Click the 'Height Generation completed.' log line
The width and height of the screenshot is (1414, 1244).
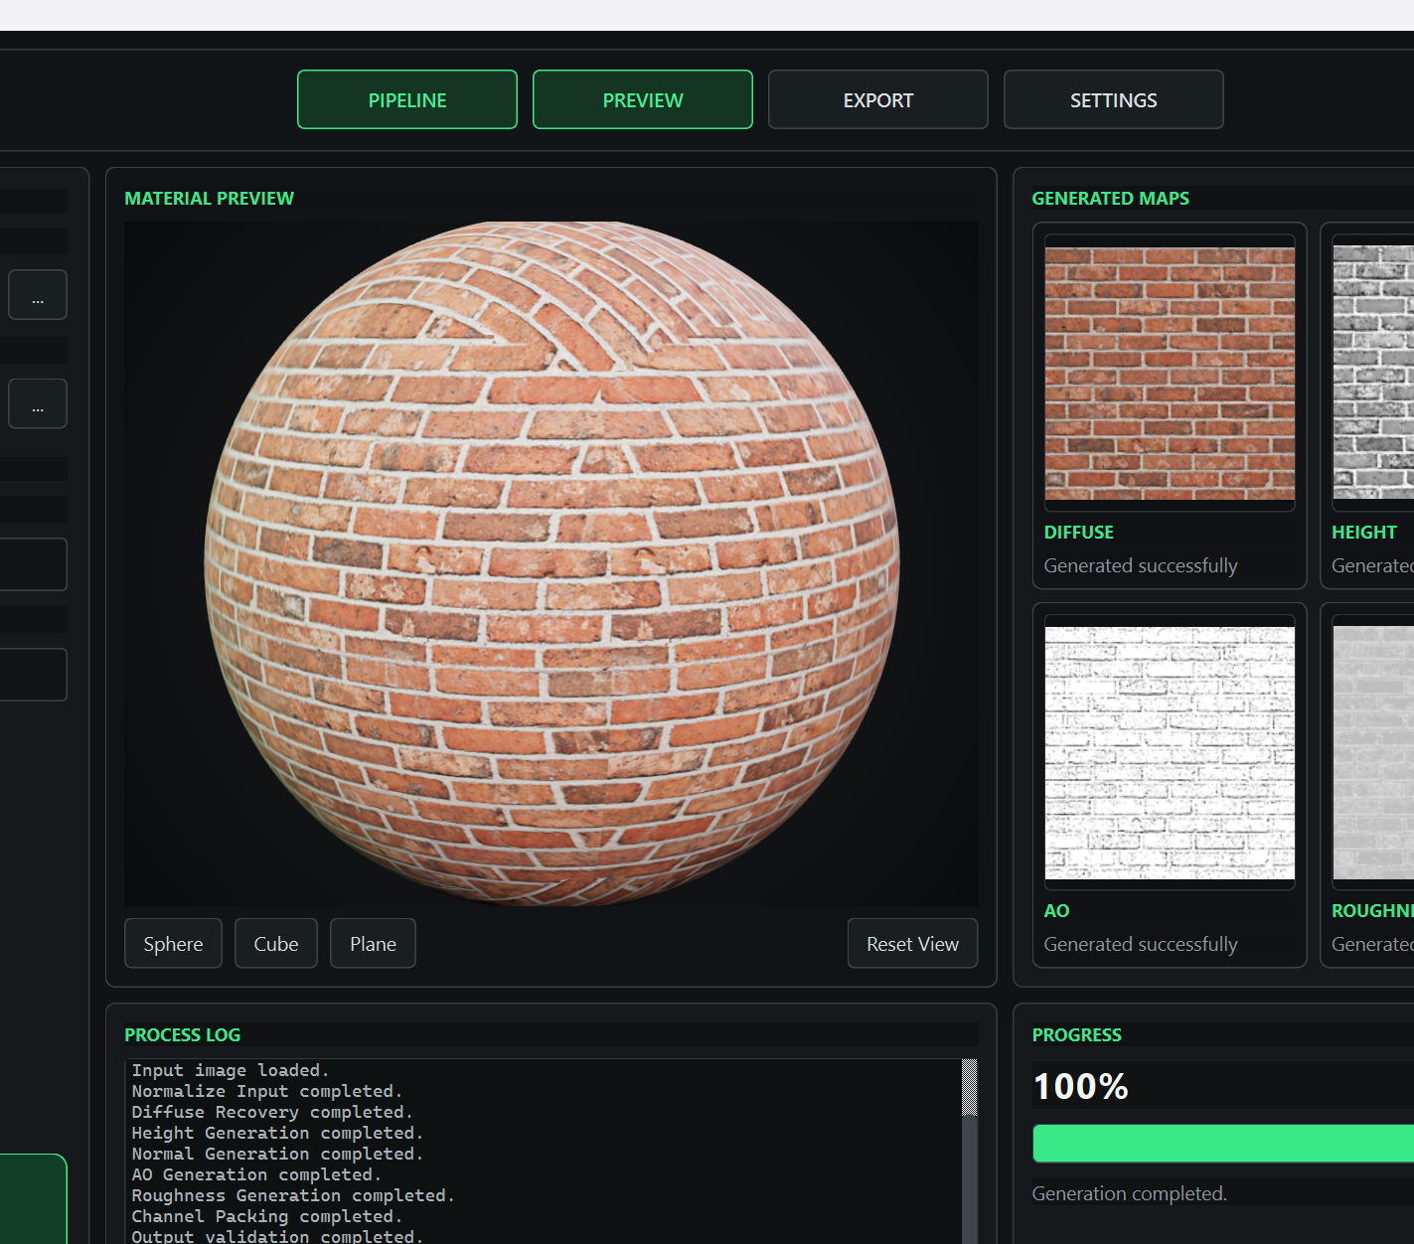click(x=277, y=1133)
